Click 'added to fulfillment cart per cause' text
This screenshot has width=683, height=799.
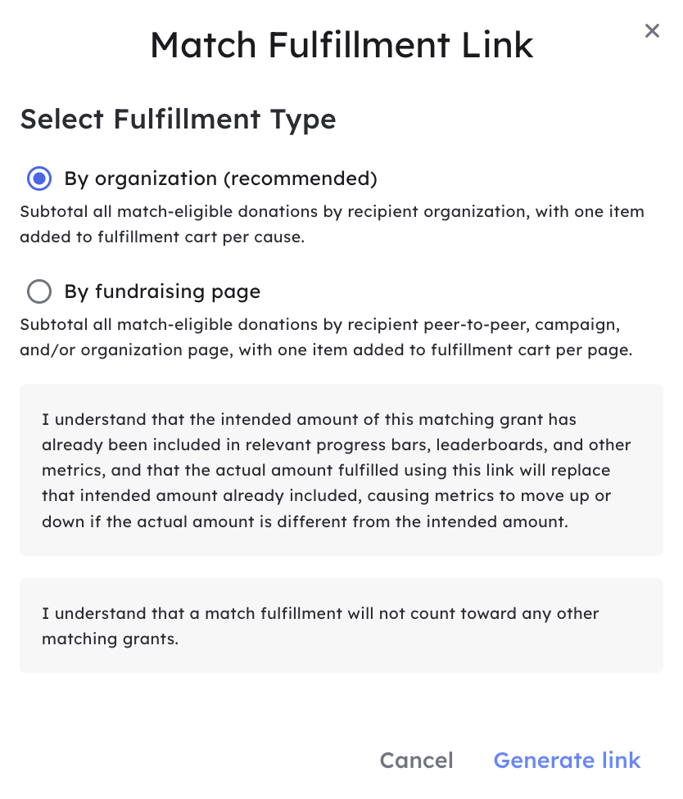click(162, 237)
